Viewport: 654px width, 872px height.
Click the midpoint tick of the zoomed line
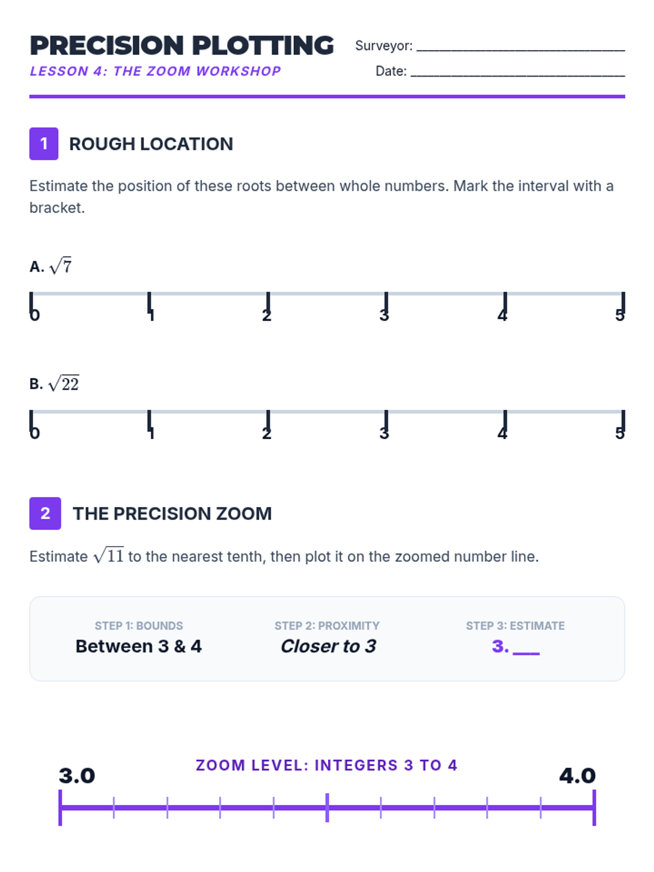pyautogui.click(x=327, y=807)
